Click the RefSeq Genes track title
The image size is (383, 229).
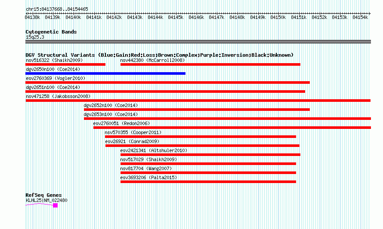[x=43, y=195]
